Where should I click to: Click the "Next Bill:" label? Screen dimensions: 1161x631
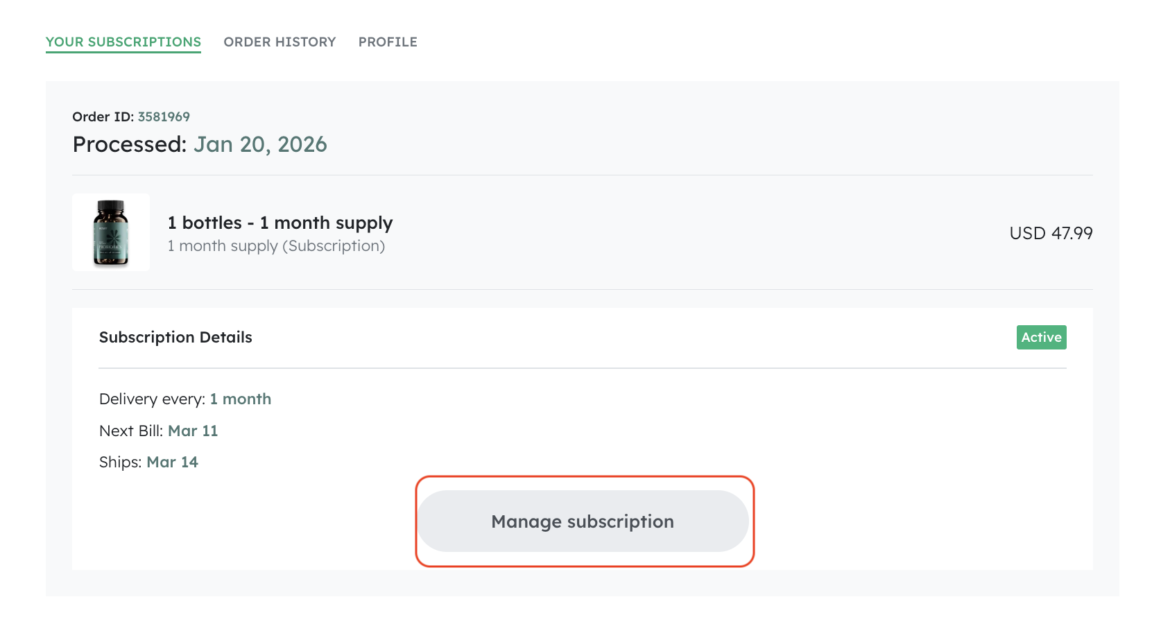click(131, 431)
